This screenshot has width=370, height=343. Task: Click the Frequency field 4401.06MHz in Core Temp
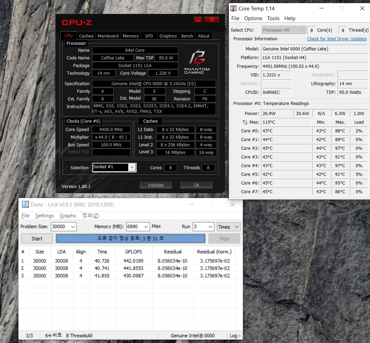(314, 66)
